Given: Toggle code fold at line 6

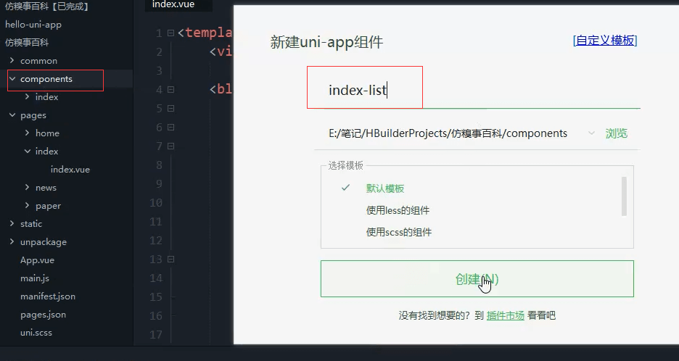Looking at the screenshot, I should tap(170, 128).
